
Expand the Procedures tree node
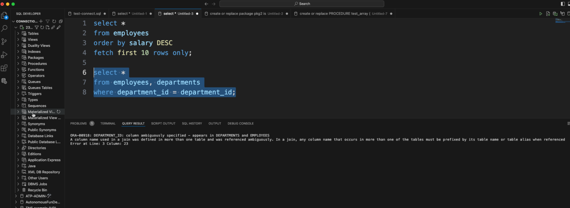pyautogui.click(x=18, y=64)
